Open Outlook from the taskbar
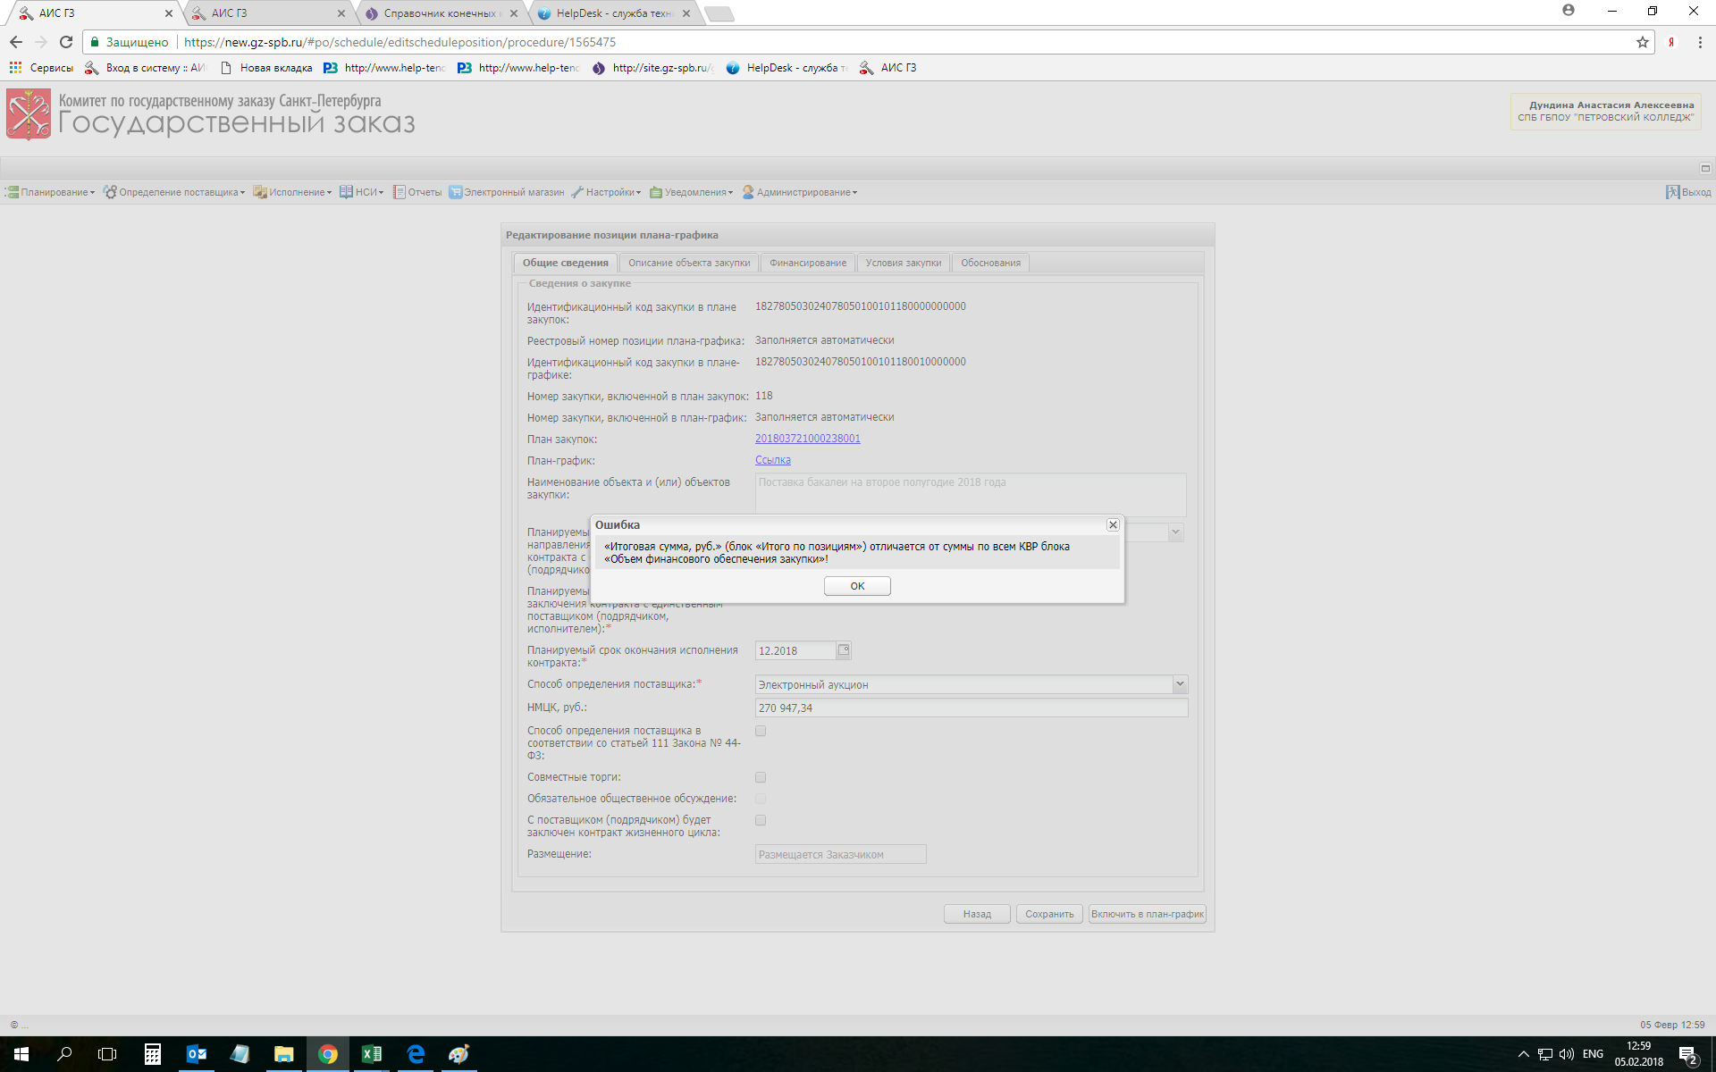 197,1054
